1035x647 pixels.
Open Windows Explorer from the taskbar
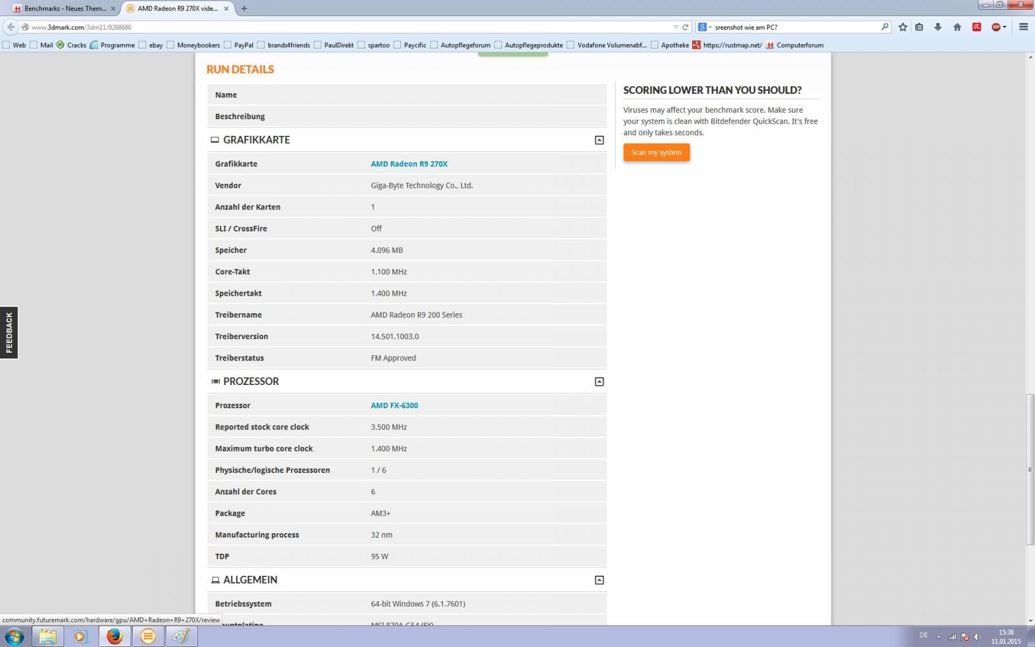click(47, 636)
